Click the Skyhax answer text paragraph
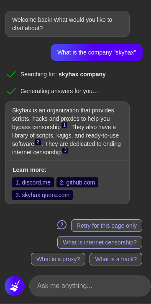The height and width of the screenshot is (304, 151). [67, 131]
